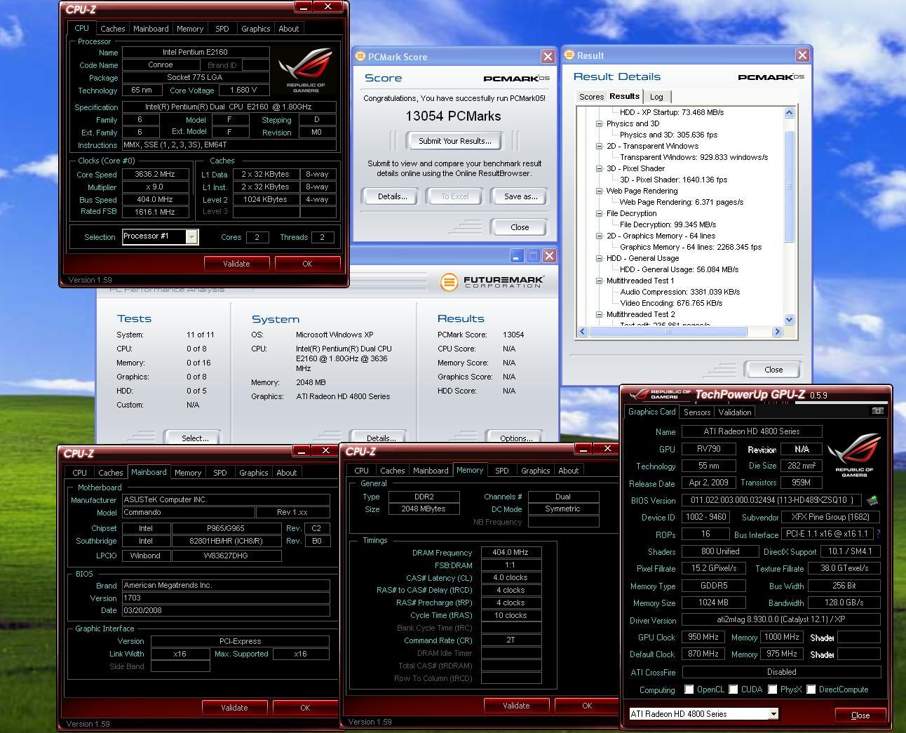Viewport: 906px width, 733px height.
Task: Click Close button in Result window
Action: tap(773, 370)
